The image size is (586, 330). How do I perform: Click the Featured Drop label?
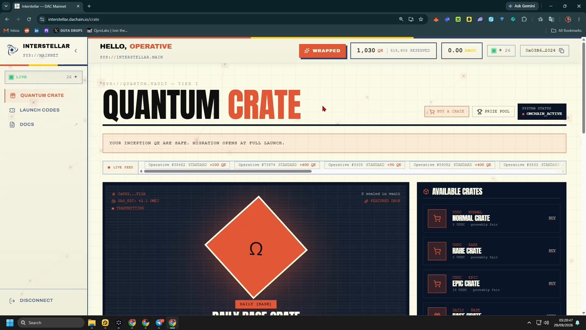tap(382, 201)
